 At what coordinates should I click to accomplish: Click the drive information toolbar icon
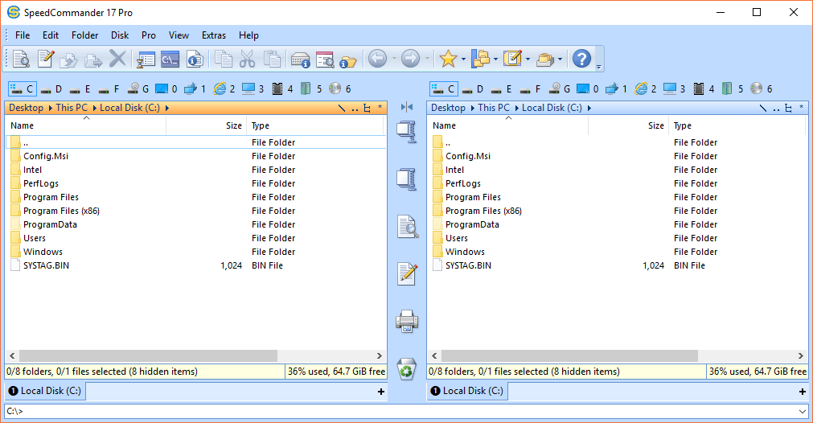(301, 60)
